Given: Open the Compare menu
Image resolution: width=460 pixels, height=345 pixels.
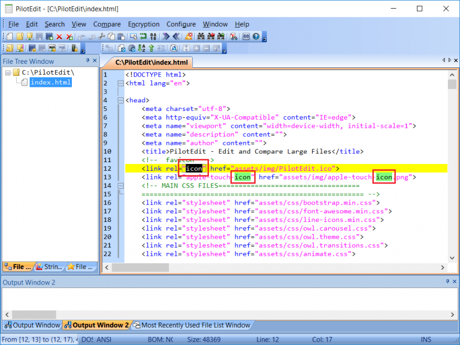Looking at the screenshot, I should (107, 24).
